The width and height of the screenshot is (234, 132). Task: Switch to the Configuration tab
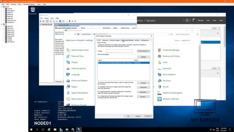(145, 40)
